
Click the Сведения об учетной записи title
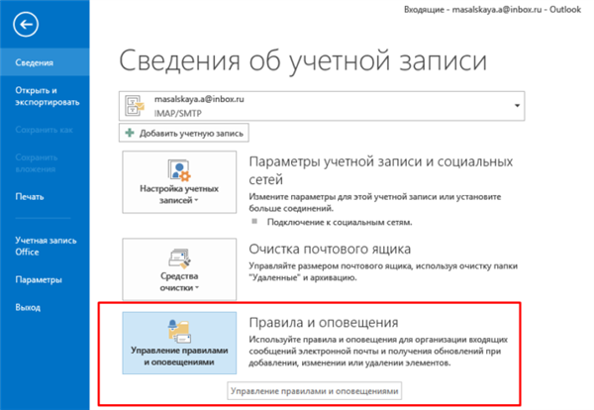point(303,61)
